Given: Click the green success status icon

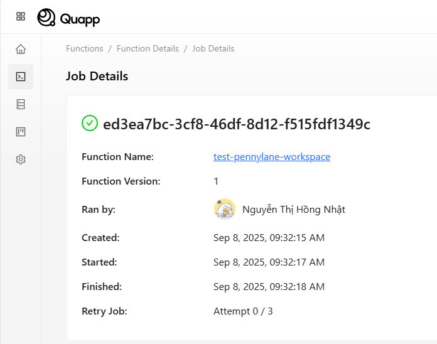Looking at the screenshot, I should [x=90, y=123].
